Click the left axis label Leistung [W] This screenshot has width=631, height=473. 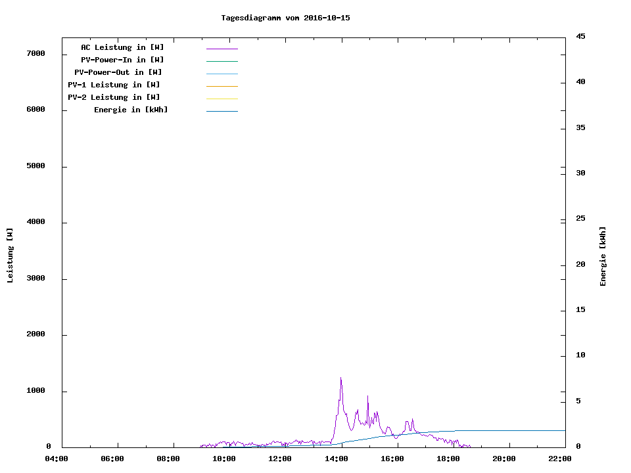(10, 256)
